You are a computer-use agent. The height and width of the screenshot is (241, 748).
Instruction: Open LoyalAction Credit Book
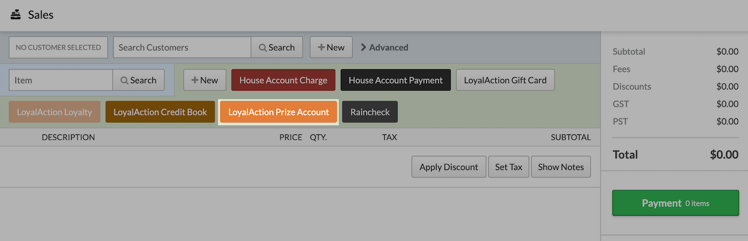(x=160, y=112)
